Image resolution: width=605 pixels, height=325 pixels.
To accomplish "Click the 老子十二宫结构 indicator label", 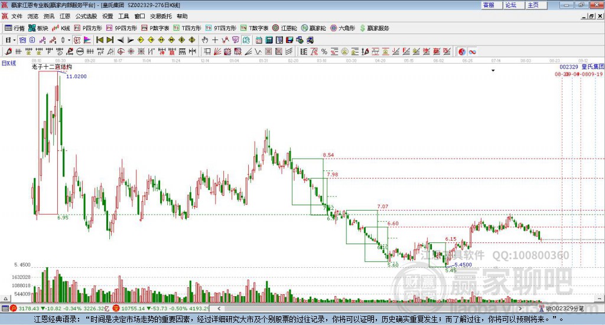I will tap(52, 67).
